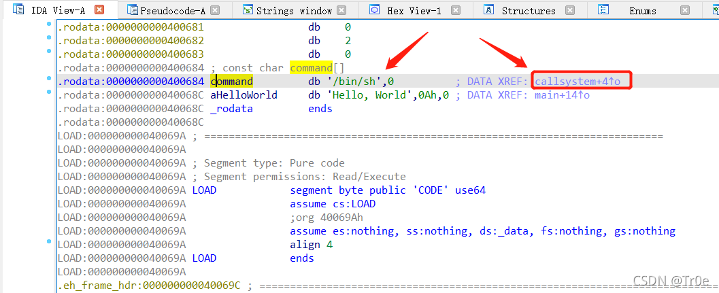Click the breakpoint dot beside aHelloWorld line
Image resolution: width=719 pixels, height=293 pixels.
49,92
